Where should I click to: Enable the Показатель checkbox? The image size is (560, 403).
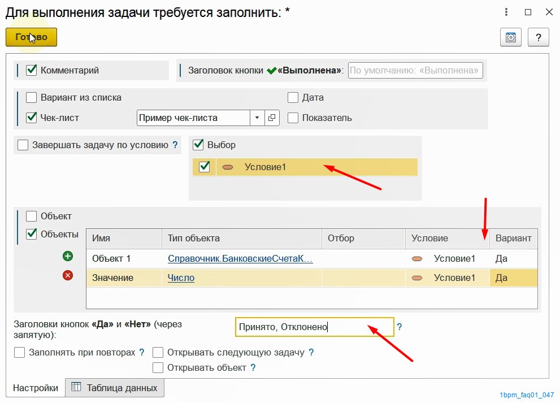point(293,118)
